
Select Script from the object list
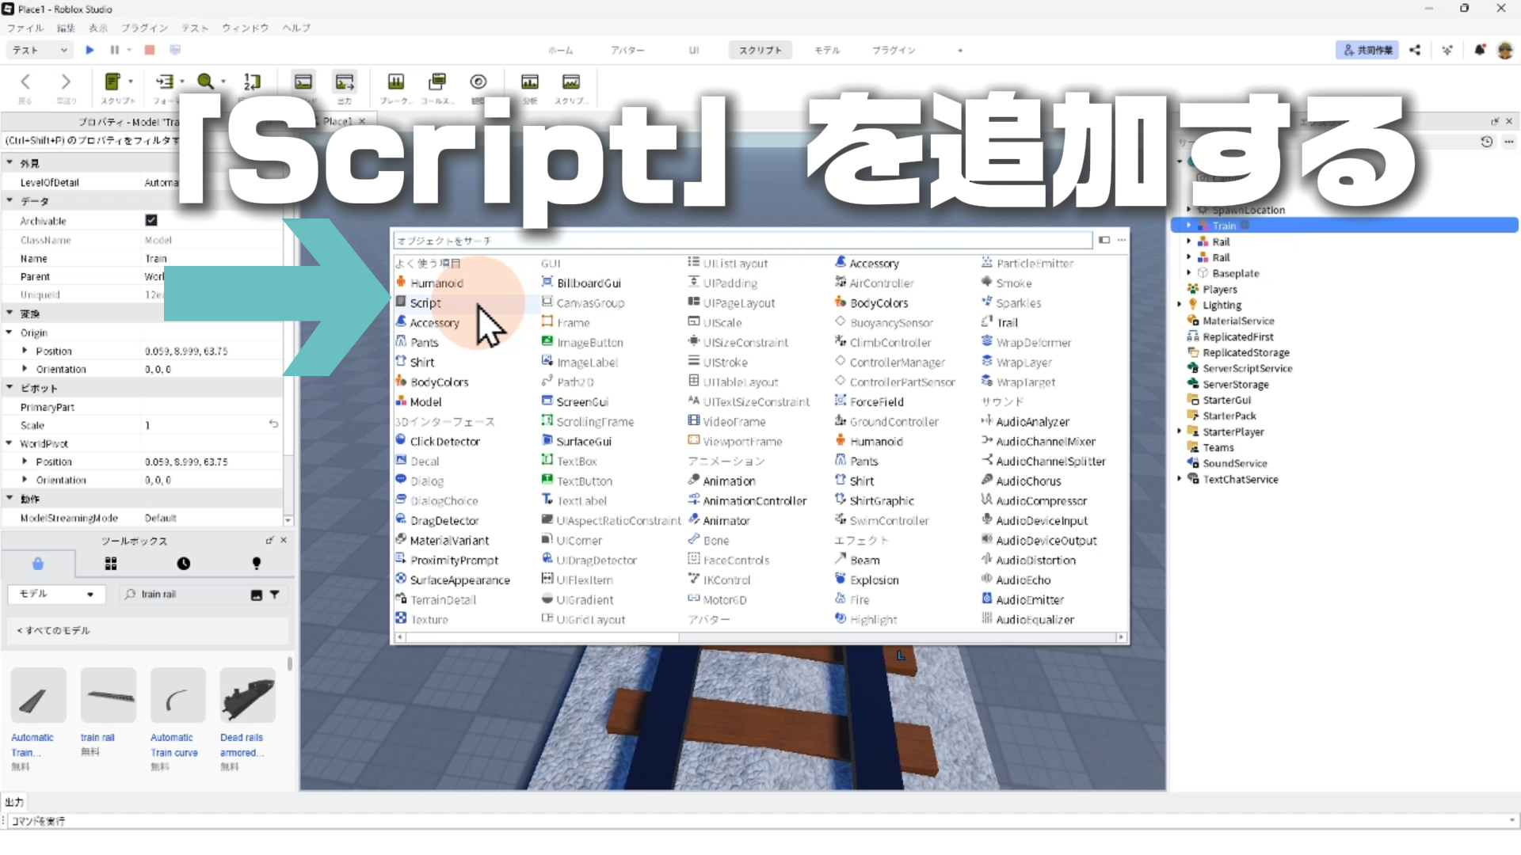coord(425,303)
